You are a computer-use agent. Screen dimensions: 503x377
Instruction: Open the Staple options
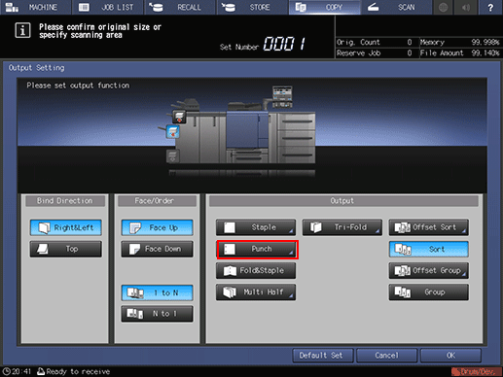[x=256, y=227]
